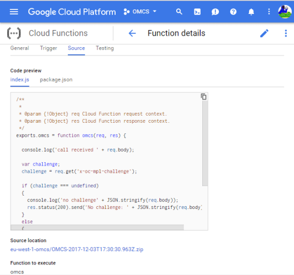
Task: Switch to the Testing tab
Action: pyautogui.click(x=105, y=48)
